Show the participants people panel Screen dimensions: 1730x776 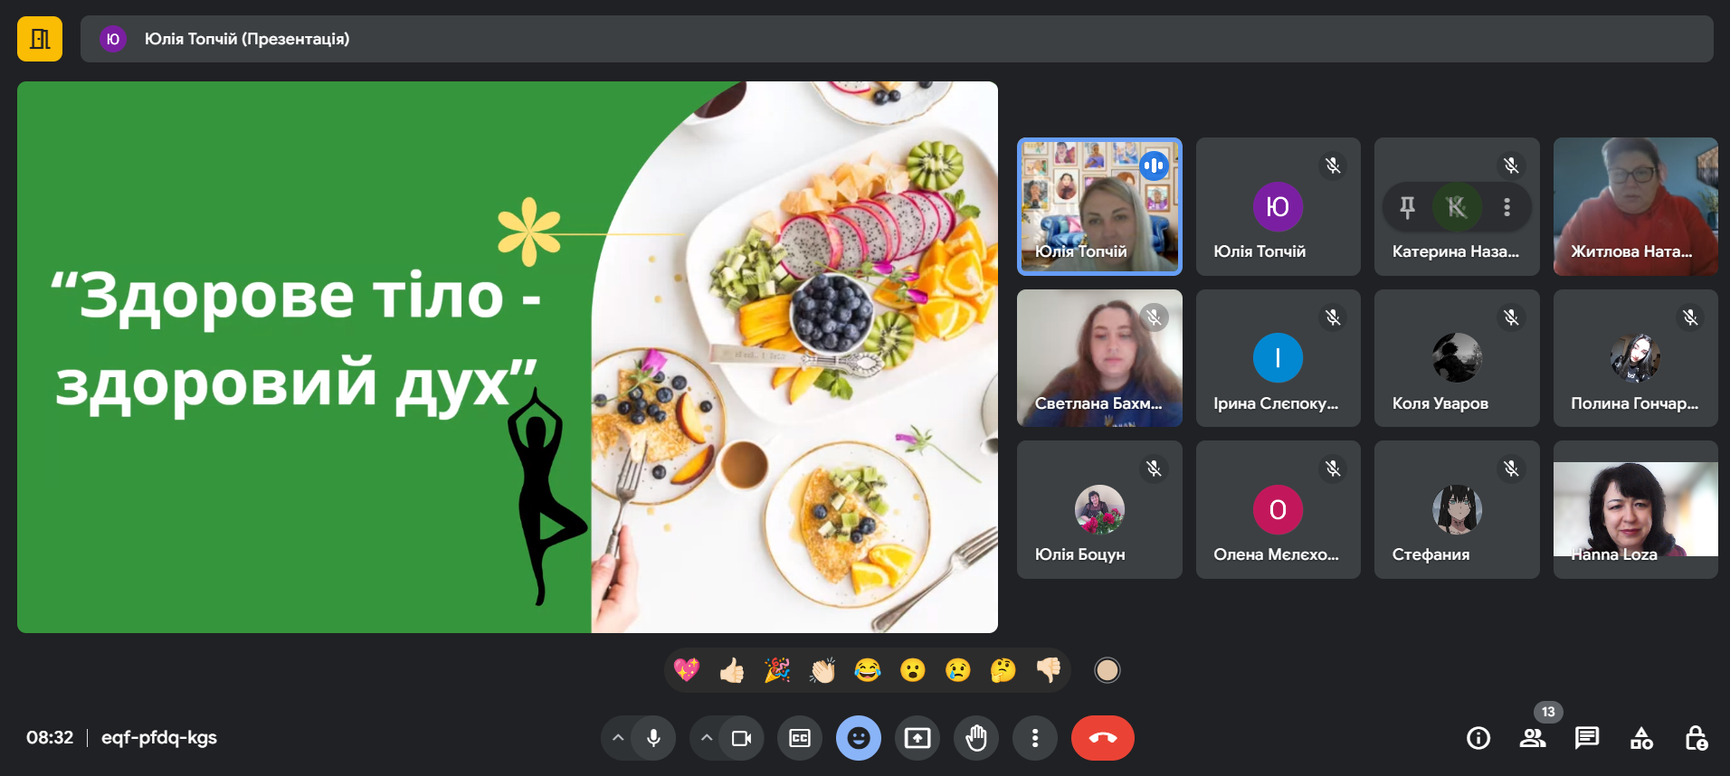click(x=1533, y=738)
